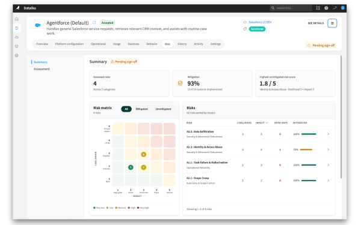The height and width of the screenshot is (225, 361).
Task: Click the activity trend arrow icon
Action: 335,8
